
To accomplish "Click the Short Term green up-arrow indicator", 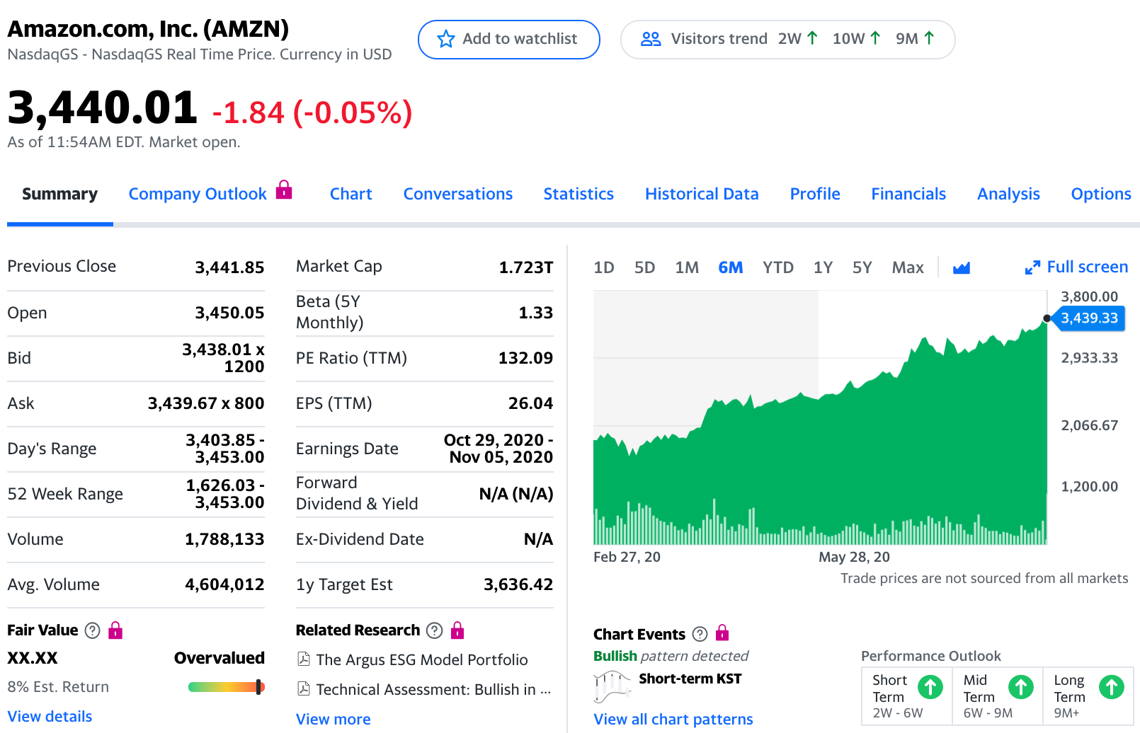I will tap(930, 687).
